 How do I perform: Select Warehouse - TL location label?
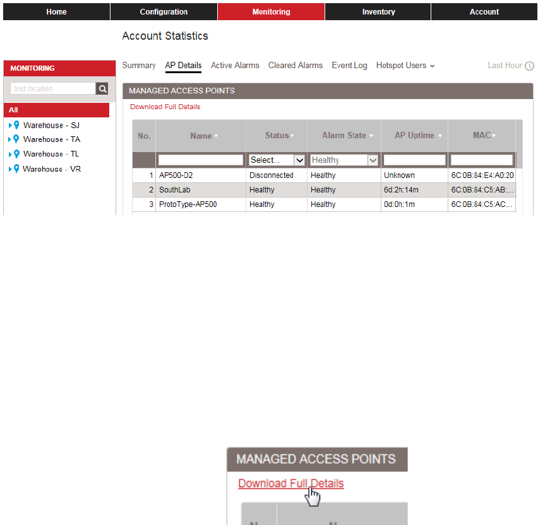[51, 154]
